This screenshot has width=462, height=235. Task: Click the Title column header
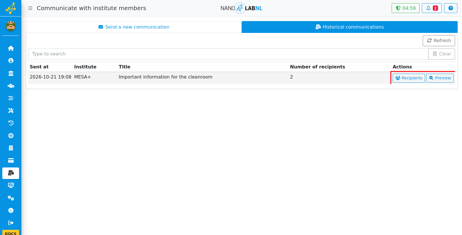point(124,67)
